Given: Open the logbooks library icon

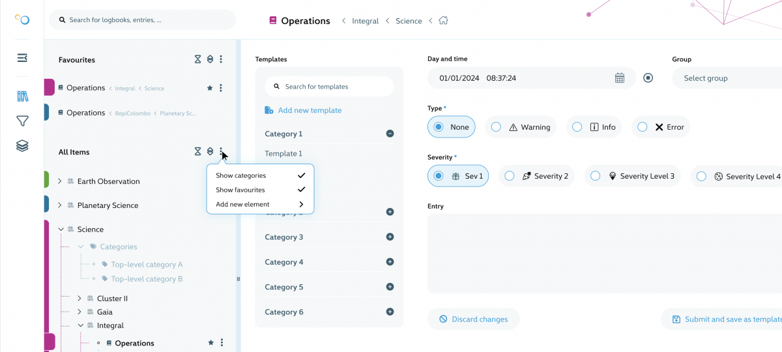Looking at the screenshot, I should (22, 96).
